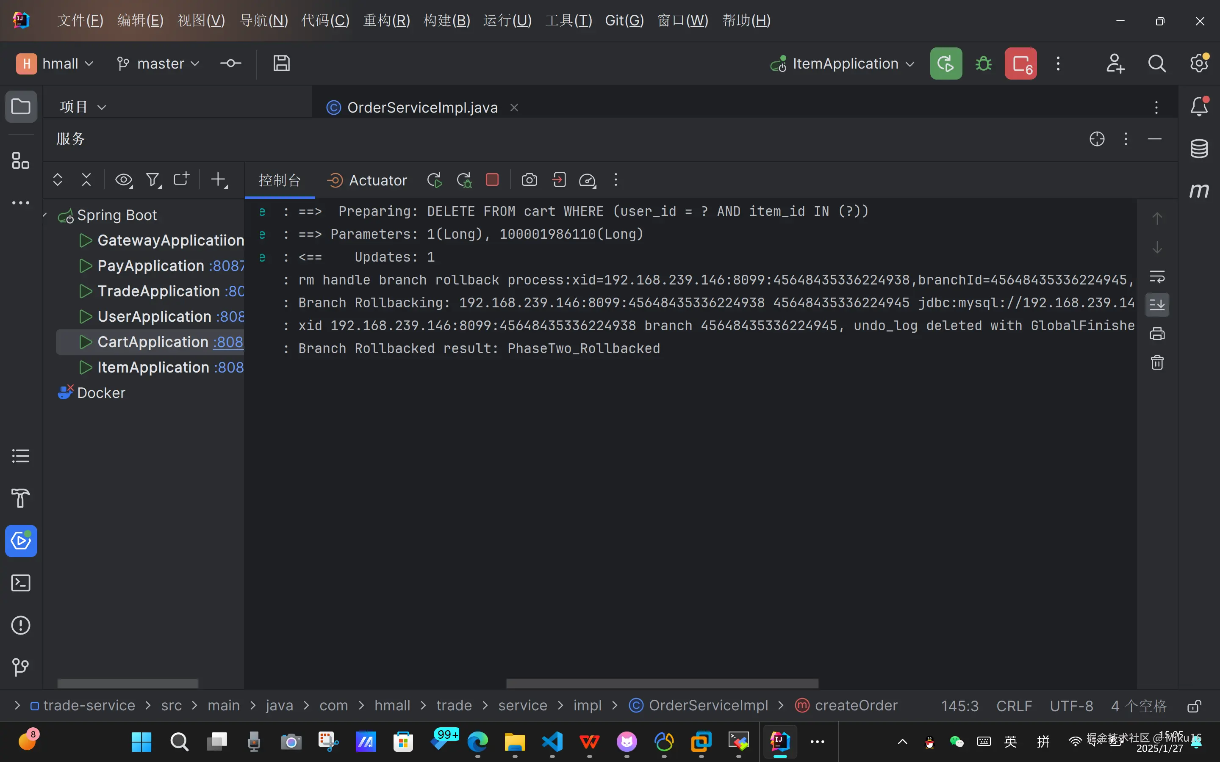
Task: Click the CartApplication port link
Action: pos(228,342)
